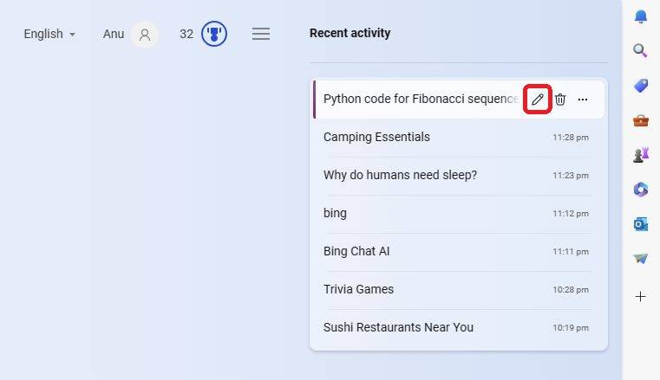Image resolution: width=660 pixels, height=380 pixels.
Task: Delete the Fibonacci chat with trash icon
Action: [x=560, y=100]
